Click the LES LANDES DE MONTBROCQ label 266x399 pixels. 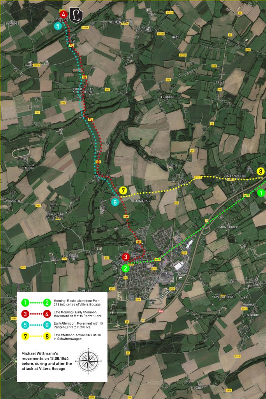pos(235,177)
